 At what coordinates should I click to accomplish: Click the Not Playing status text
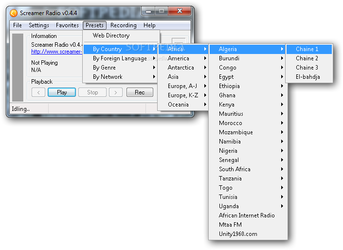44,63
